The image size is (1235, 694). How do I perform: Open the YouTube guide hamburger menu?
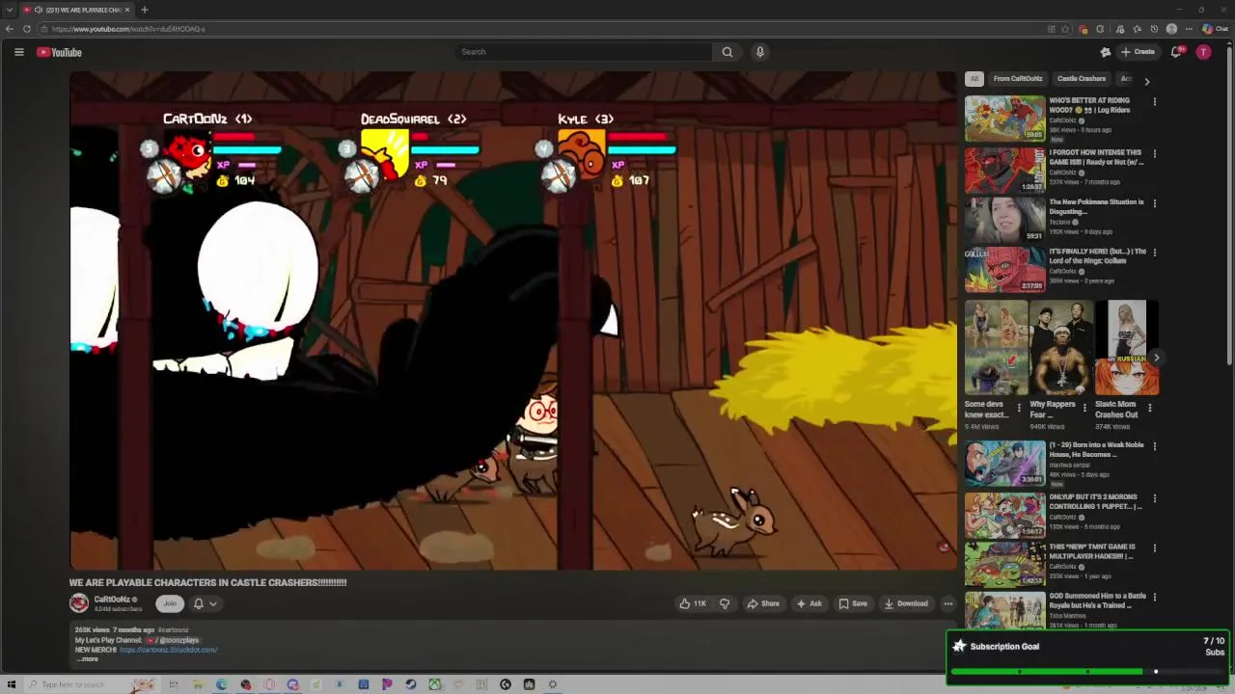click(x=18, y=52)
